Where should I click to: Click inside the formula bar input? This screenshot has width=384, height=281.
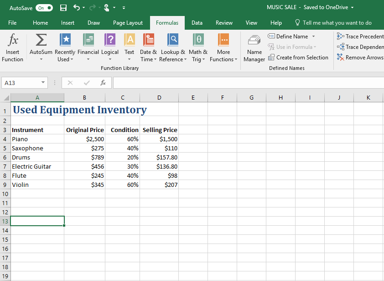246,83
